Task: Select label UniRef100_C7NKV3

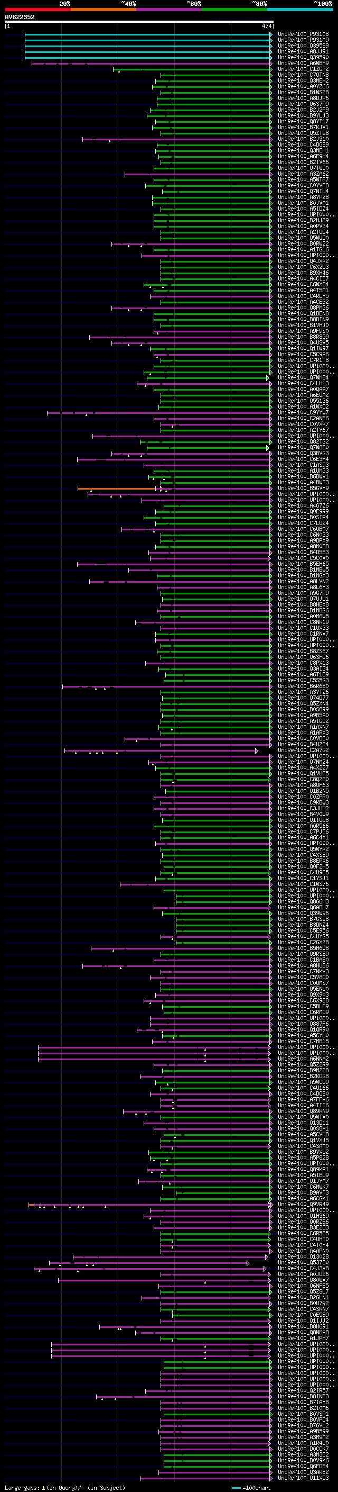Action: [x=303, y=971]
